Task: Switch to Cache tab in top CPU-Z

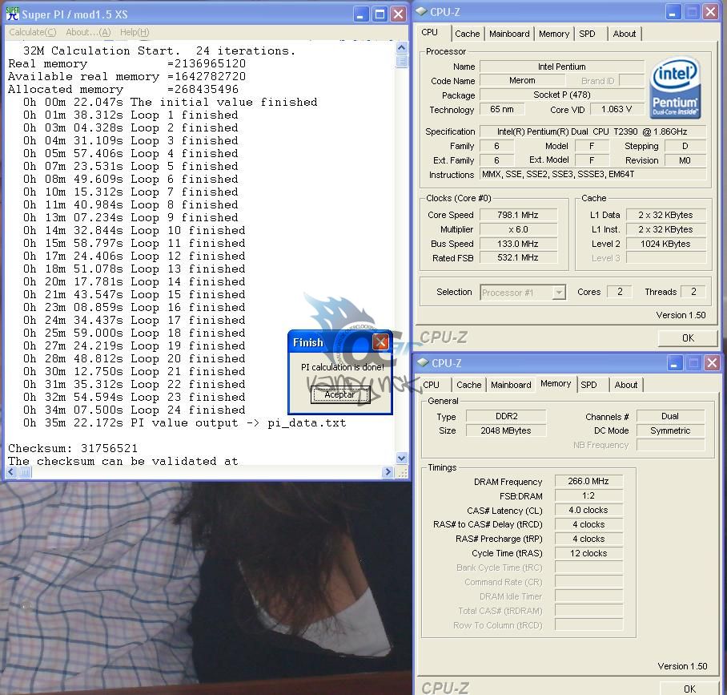Action: pos(468,34)
